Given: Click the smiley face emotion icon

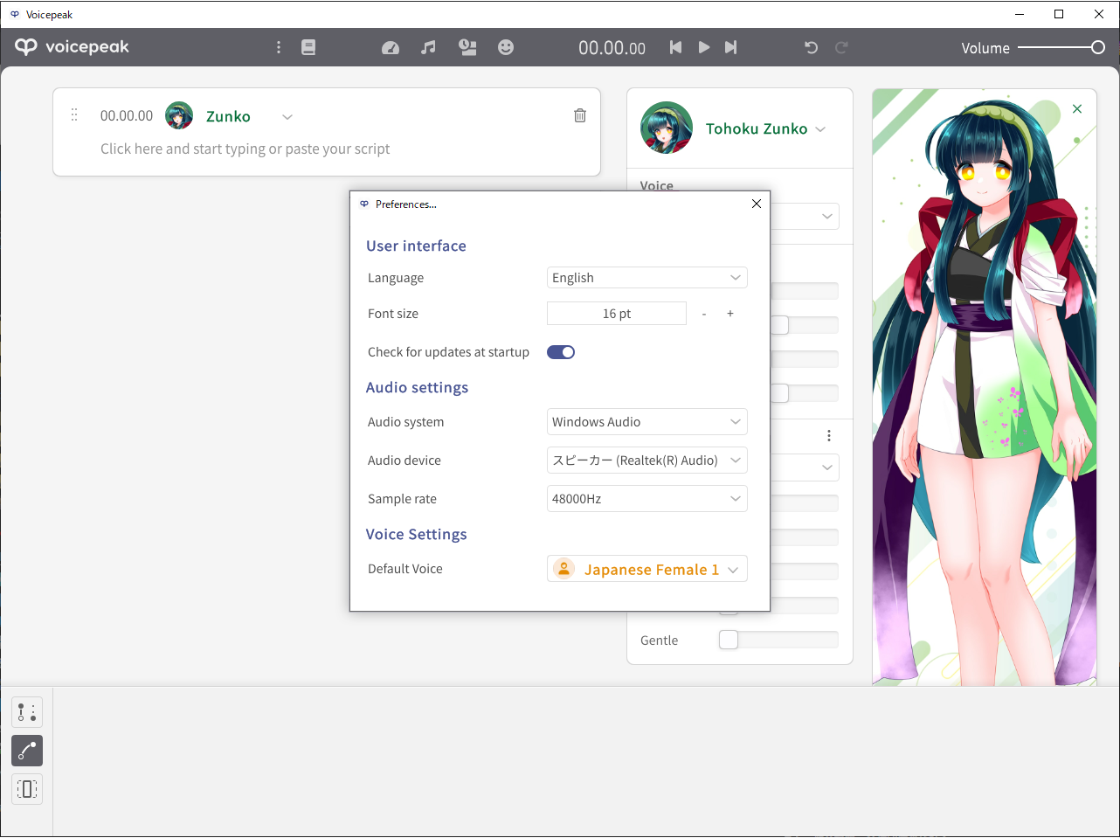Looking at the screenshot, I should coord(506,47).
